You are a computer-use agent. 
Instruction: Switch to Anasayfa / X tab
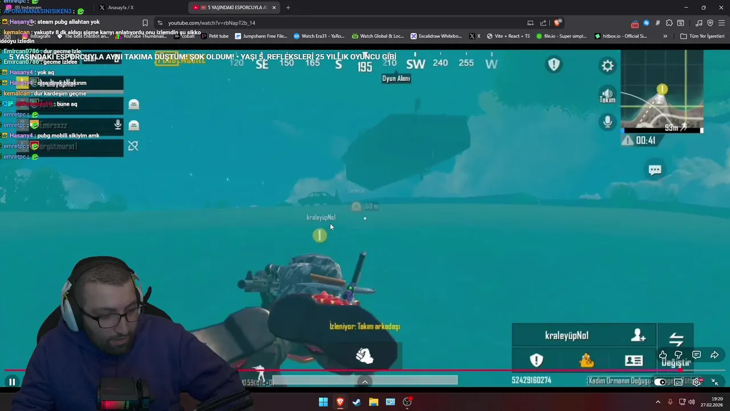coord(121,7)
